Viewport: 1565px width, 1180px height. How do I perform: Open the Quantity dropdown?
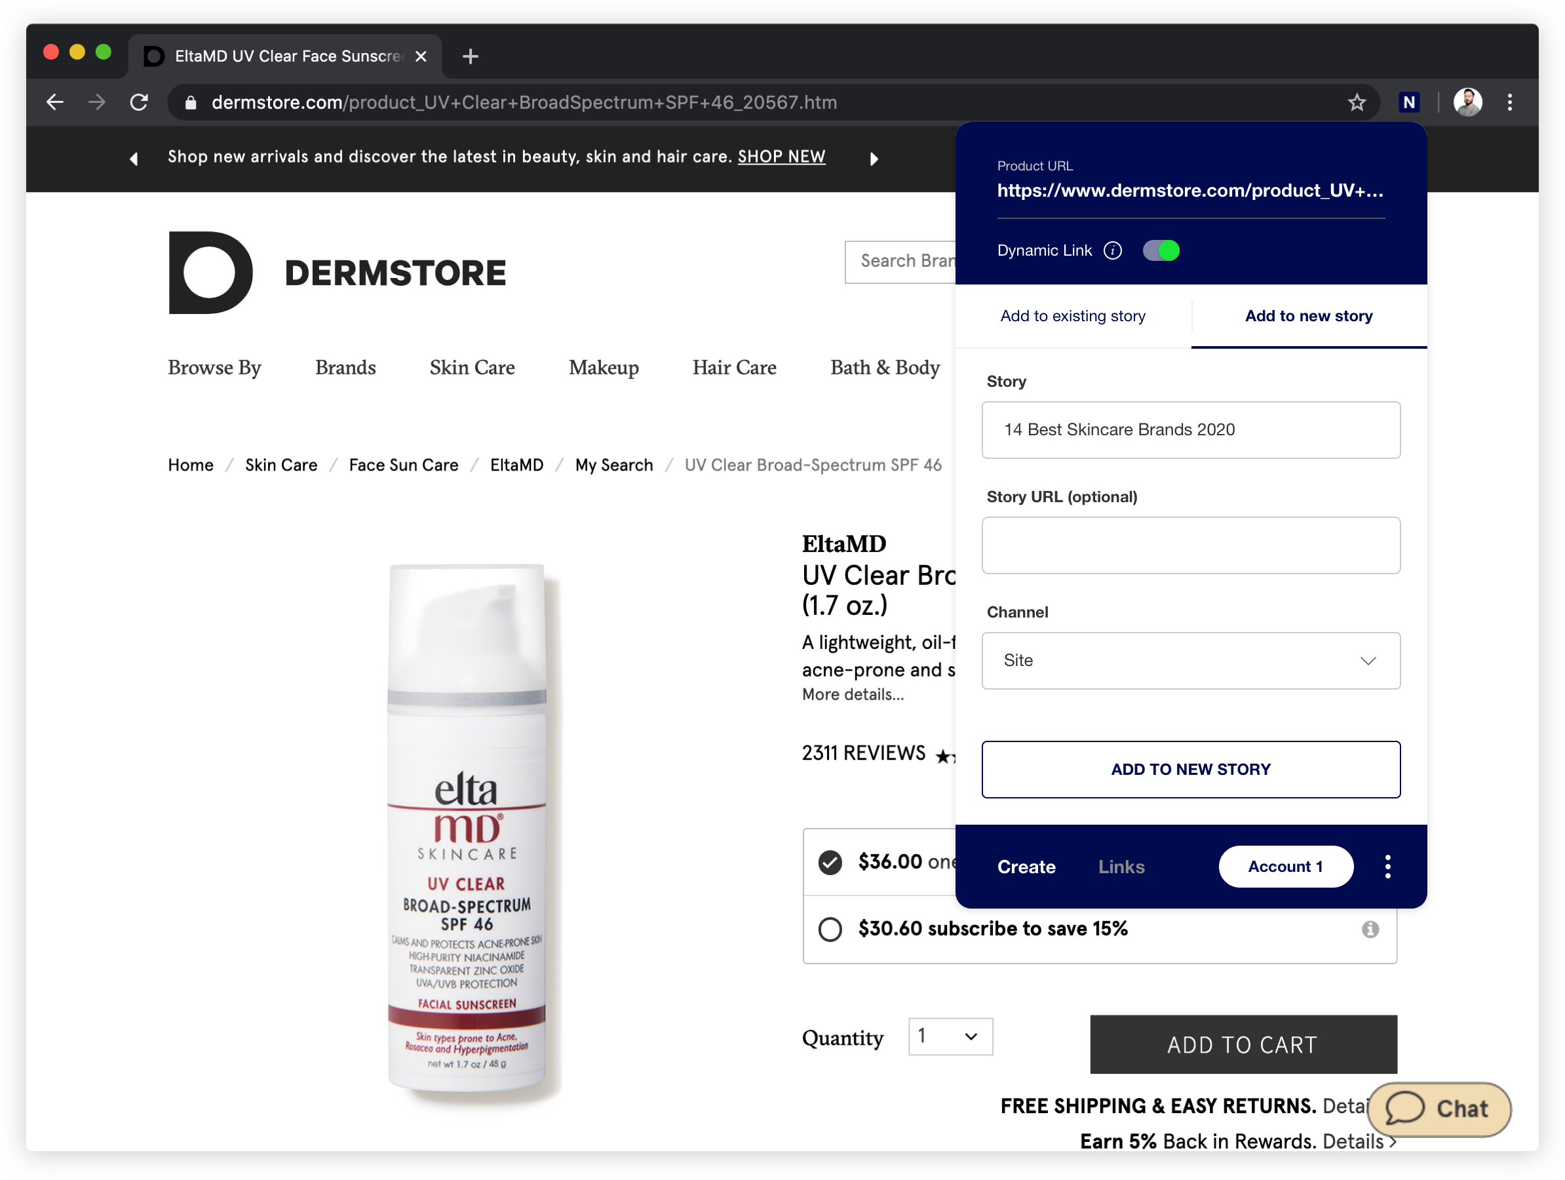pyautogui.click(x=950, y=1036)
